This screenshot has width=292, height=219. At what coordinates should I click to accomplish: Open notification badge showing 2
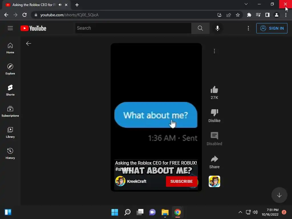(x=284, y=212)
